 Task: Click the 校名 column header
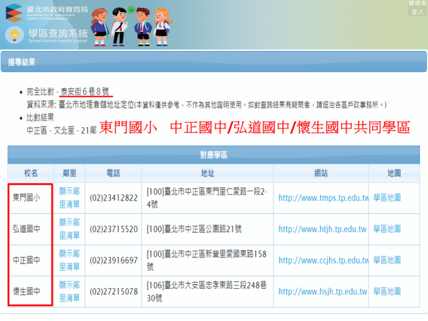31,173
